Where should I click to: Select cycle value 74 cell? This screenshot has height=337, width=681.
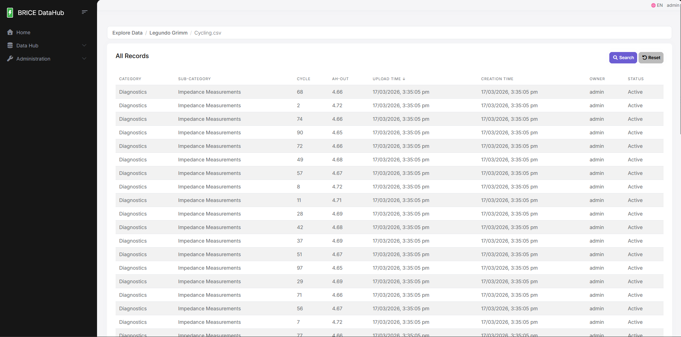click(x=300, y=119)
